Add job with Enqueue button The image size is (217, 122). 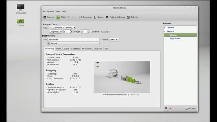85,17
